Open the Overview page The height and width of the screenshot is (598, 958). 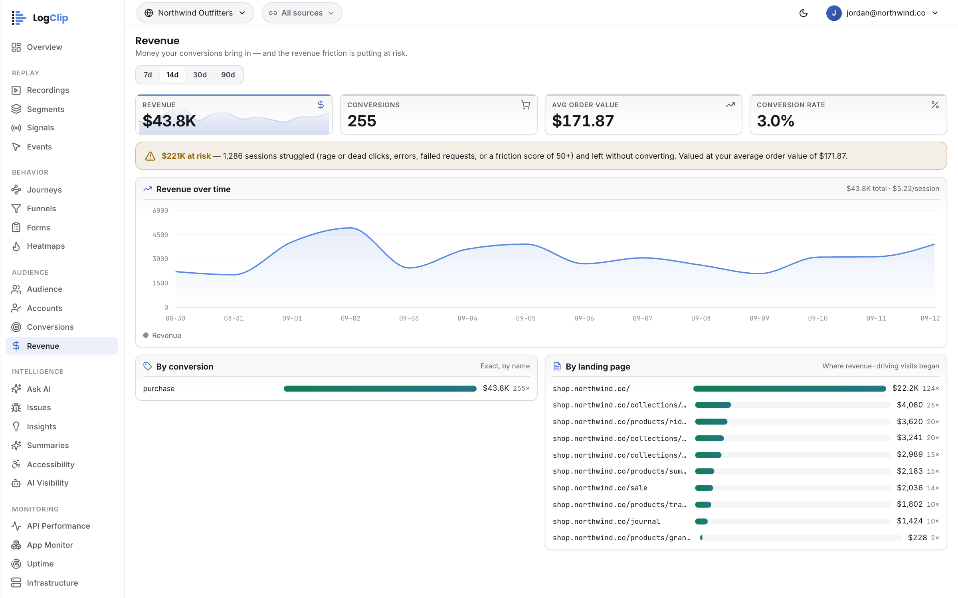(62, 47)
